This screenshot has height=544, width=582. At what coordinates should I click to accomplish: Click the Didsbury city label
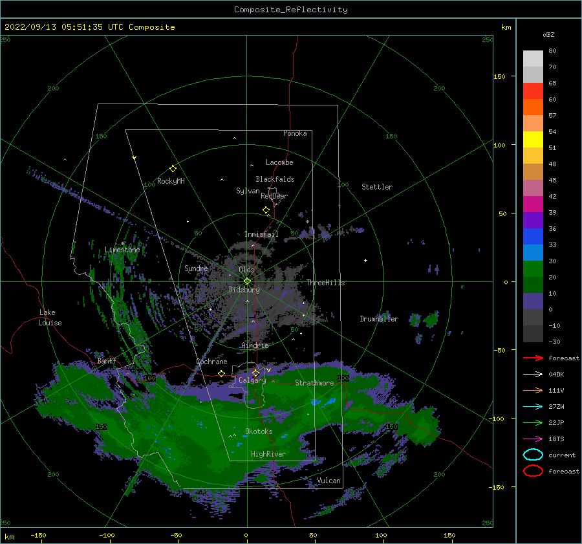244,290
